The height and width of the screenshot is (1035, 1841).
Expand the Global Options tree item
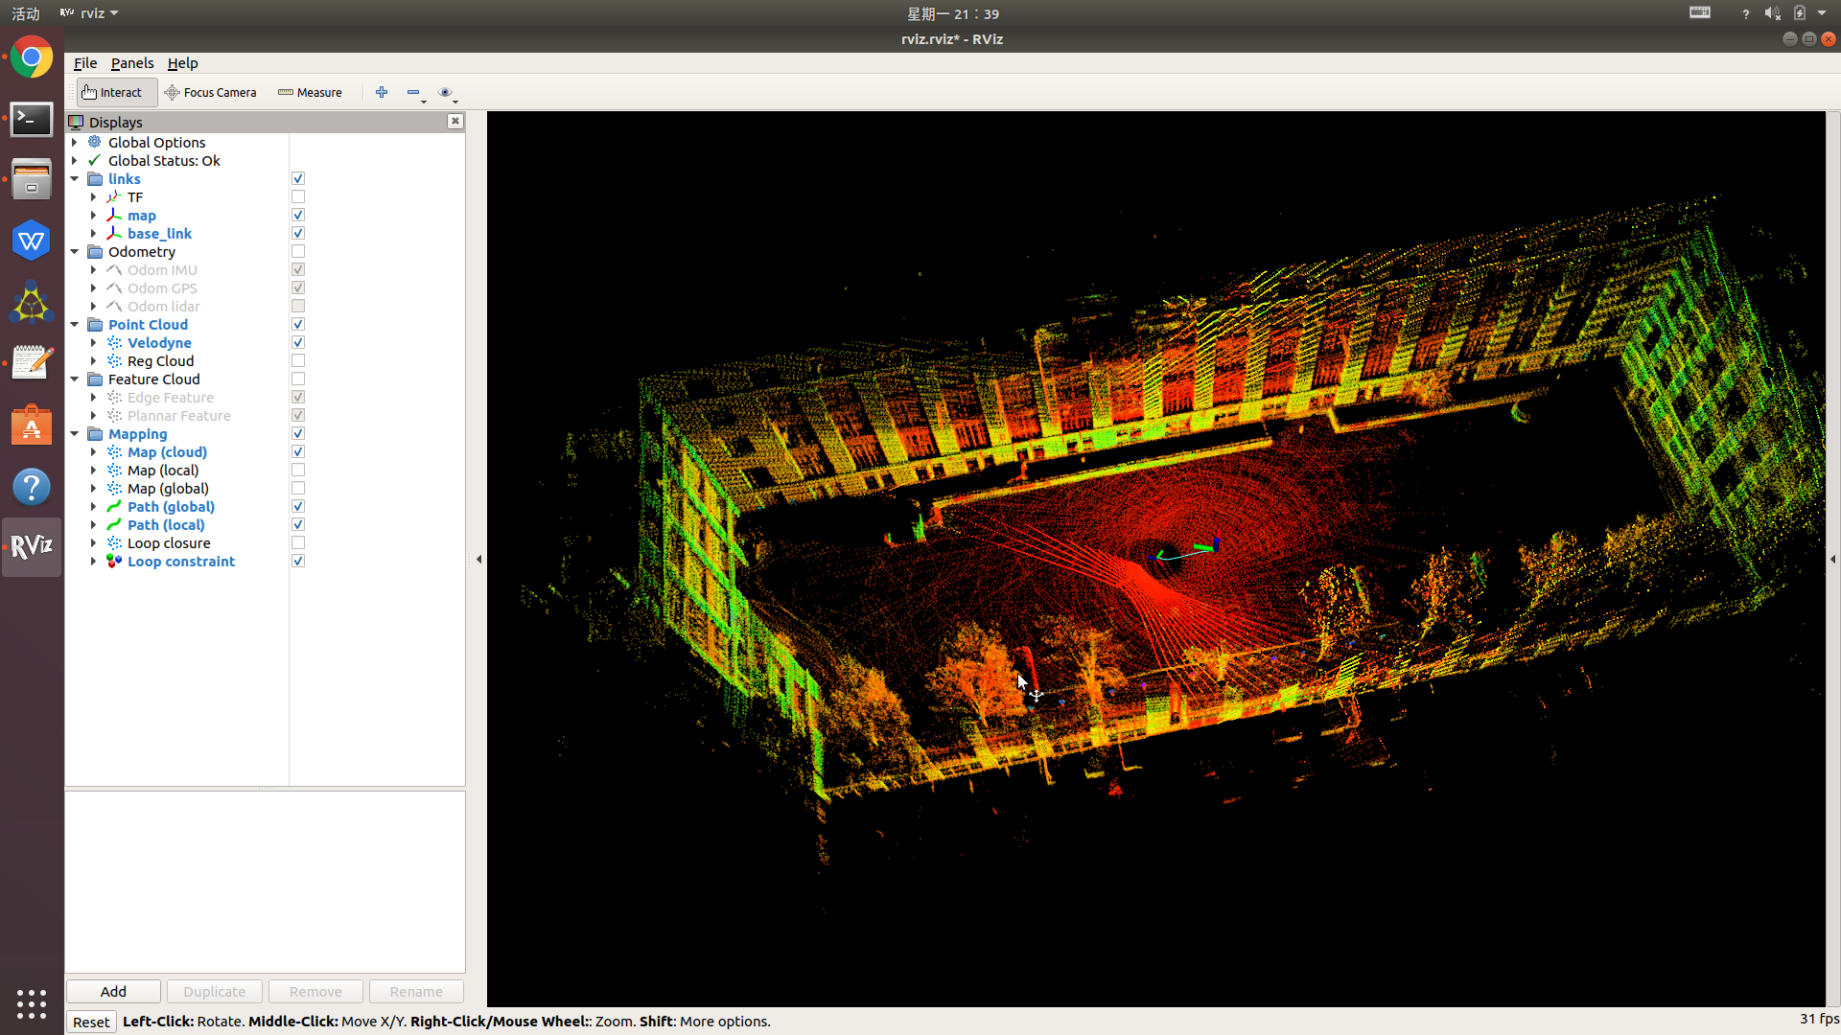75,143
